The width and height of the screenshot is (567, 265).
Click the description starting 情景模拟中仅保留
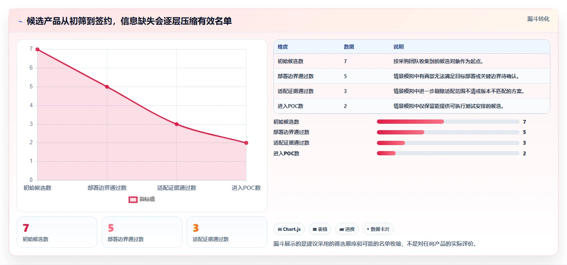click(x=449, y=106)
